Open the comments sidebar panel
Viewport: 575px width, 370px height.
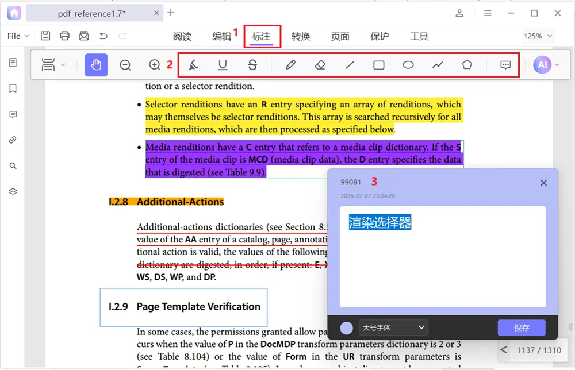[13, 115]
